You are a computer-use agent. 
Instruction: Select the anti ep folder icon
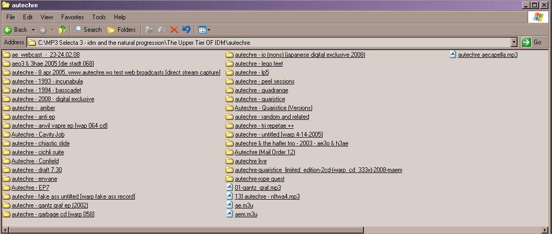[6, 117]
